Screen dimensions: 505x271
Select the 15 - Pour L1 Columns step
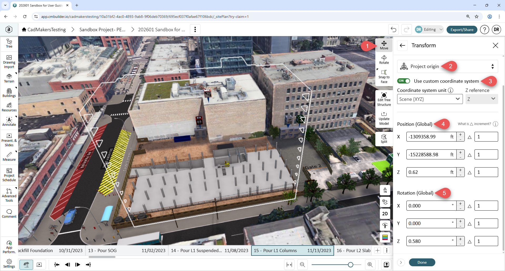coord(292,251)
